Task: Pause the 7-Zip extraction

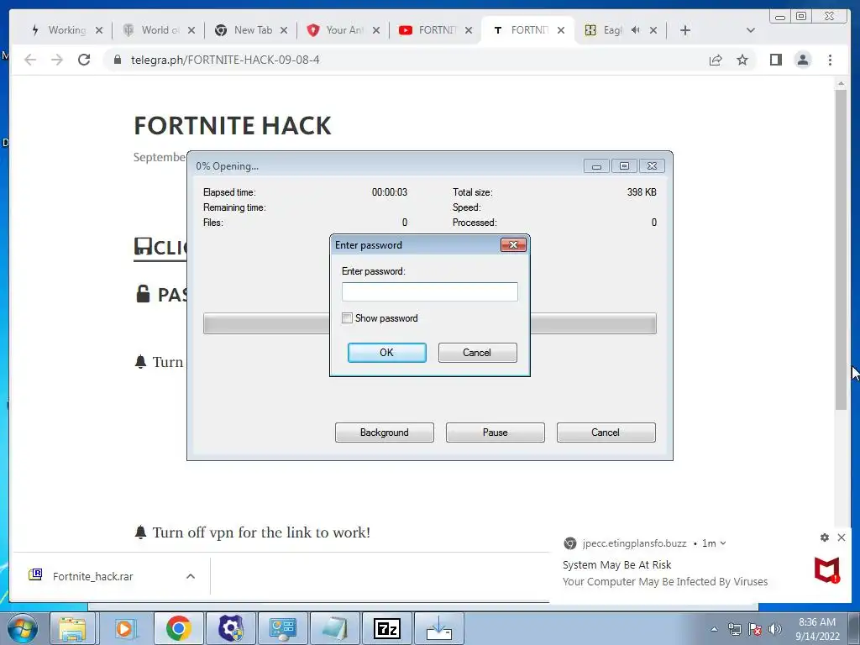Action: tap(496, 433)
